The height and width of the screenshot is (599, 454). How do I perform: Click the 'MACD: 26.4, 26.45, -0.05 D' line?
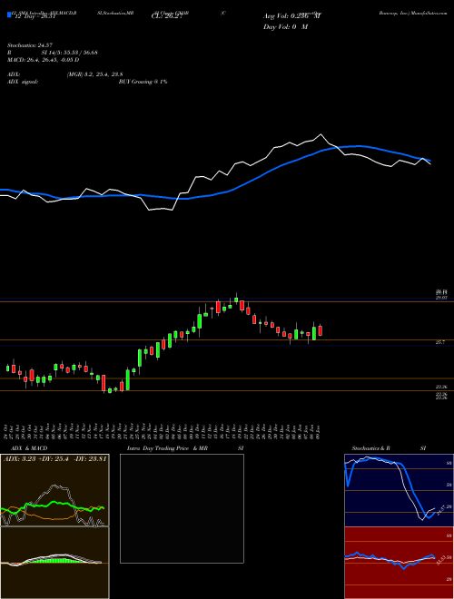pyautogui.click(x=44, y=60)
